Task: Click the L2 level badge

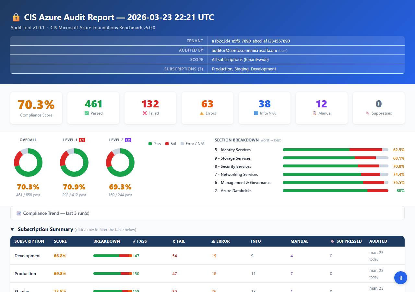Action: (128, 140)
